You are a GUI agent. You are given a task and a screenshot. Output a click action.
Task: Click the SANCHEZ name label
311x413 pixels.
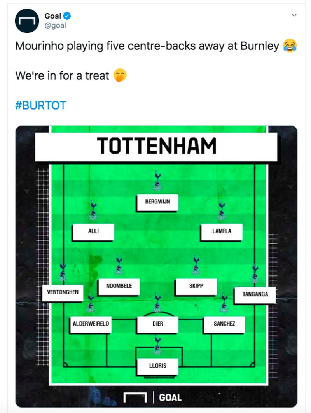click(x=224, y=324)
